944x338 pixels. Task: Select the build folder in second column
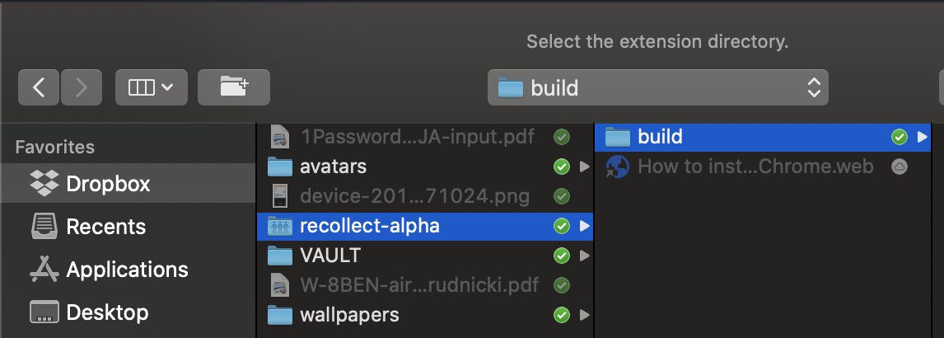pos(660,137)
